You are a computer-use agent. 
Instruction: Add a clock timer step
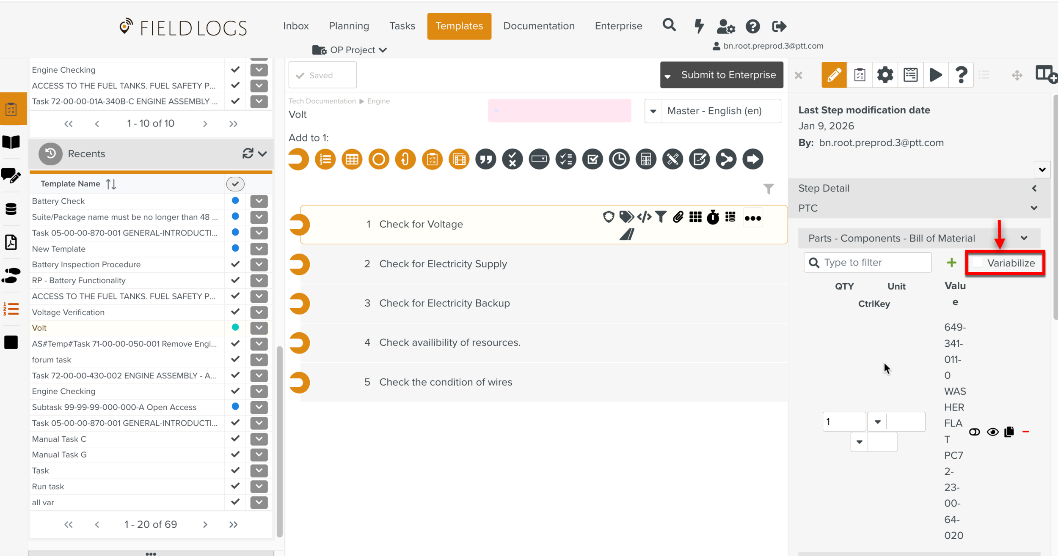click(619, 159)
